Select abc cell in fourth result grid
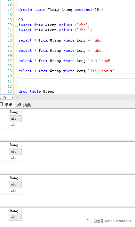Image resolution: width=135 pixels, height=227 pixels. click(x=15, y=217)
